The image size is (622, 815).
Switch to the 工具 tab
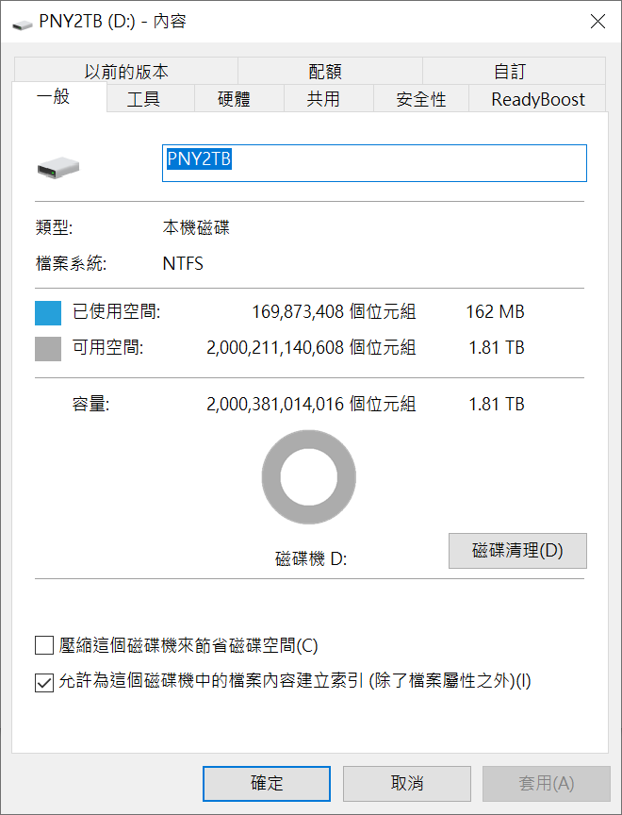(143, 99)
